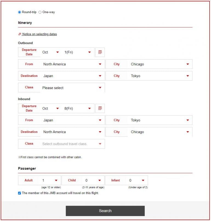Screen dimensions: 211x221
Task: Open the 'Notice on selecting dates' link
Action: tap(39, 34)
